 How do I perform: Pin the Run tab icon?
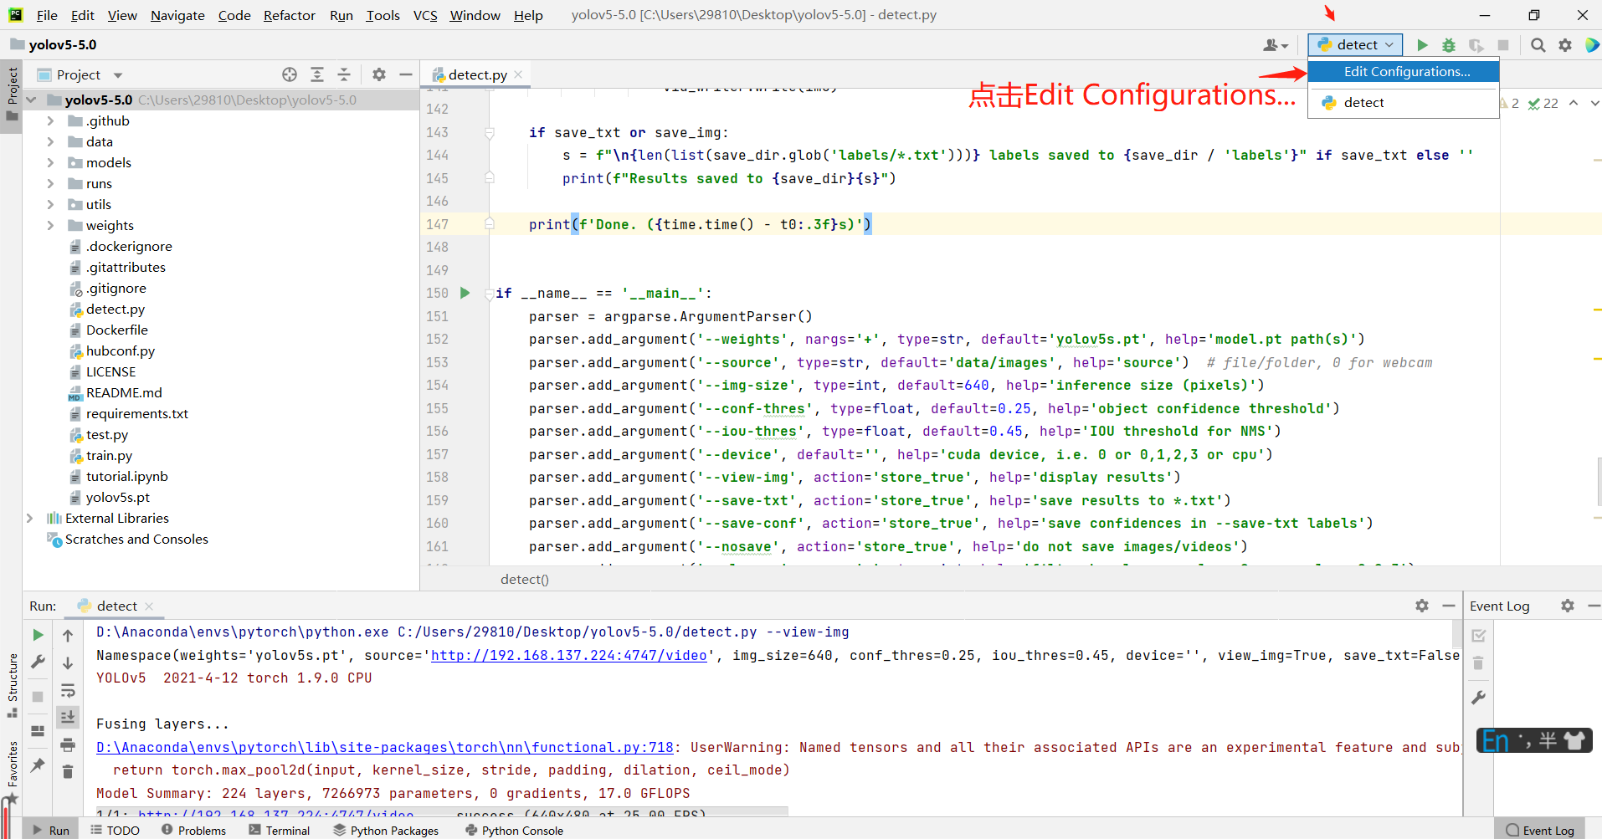(x=38, y=765)
